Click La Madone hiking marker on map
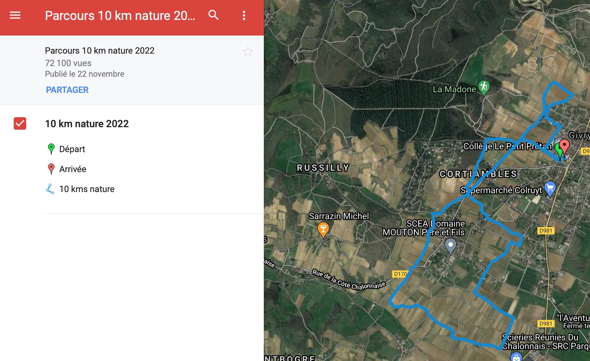This screenshot has width=590, height=361. pos(484,87)
